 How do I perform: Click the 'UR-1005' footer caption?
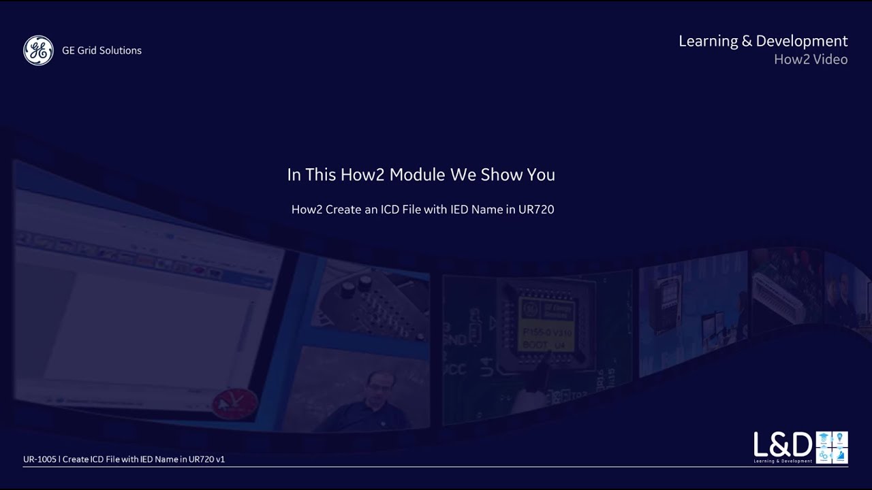click(124, 459)
